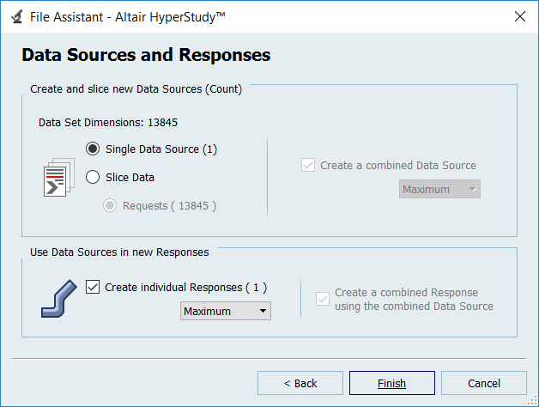Uncheck Create individual Responses checkbox
This screenshot has width=539, height=407.
pyautogui.click(x=94, y=288)
